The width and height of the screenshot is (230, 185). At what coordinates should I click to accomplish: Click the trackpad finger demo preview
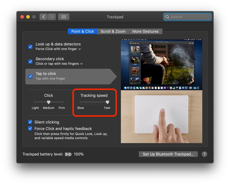click(162, 117)
